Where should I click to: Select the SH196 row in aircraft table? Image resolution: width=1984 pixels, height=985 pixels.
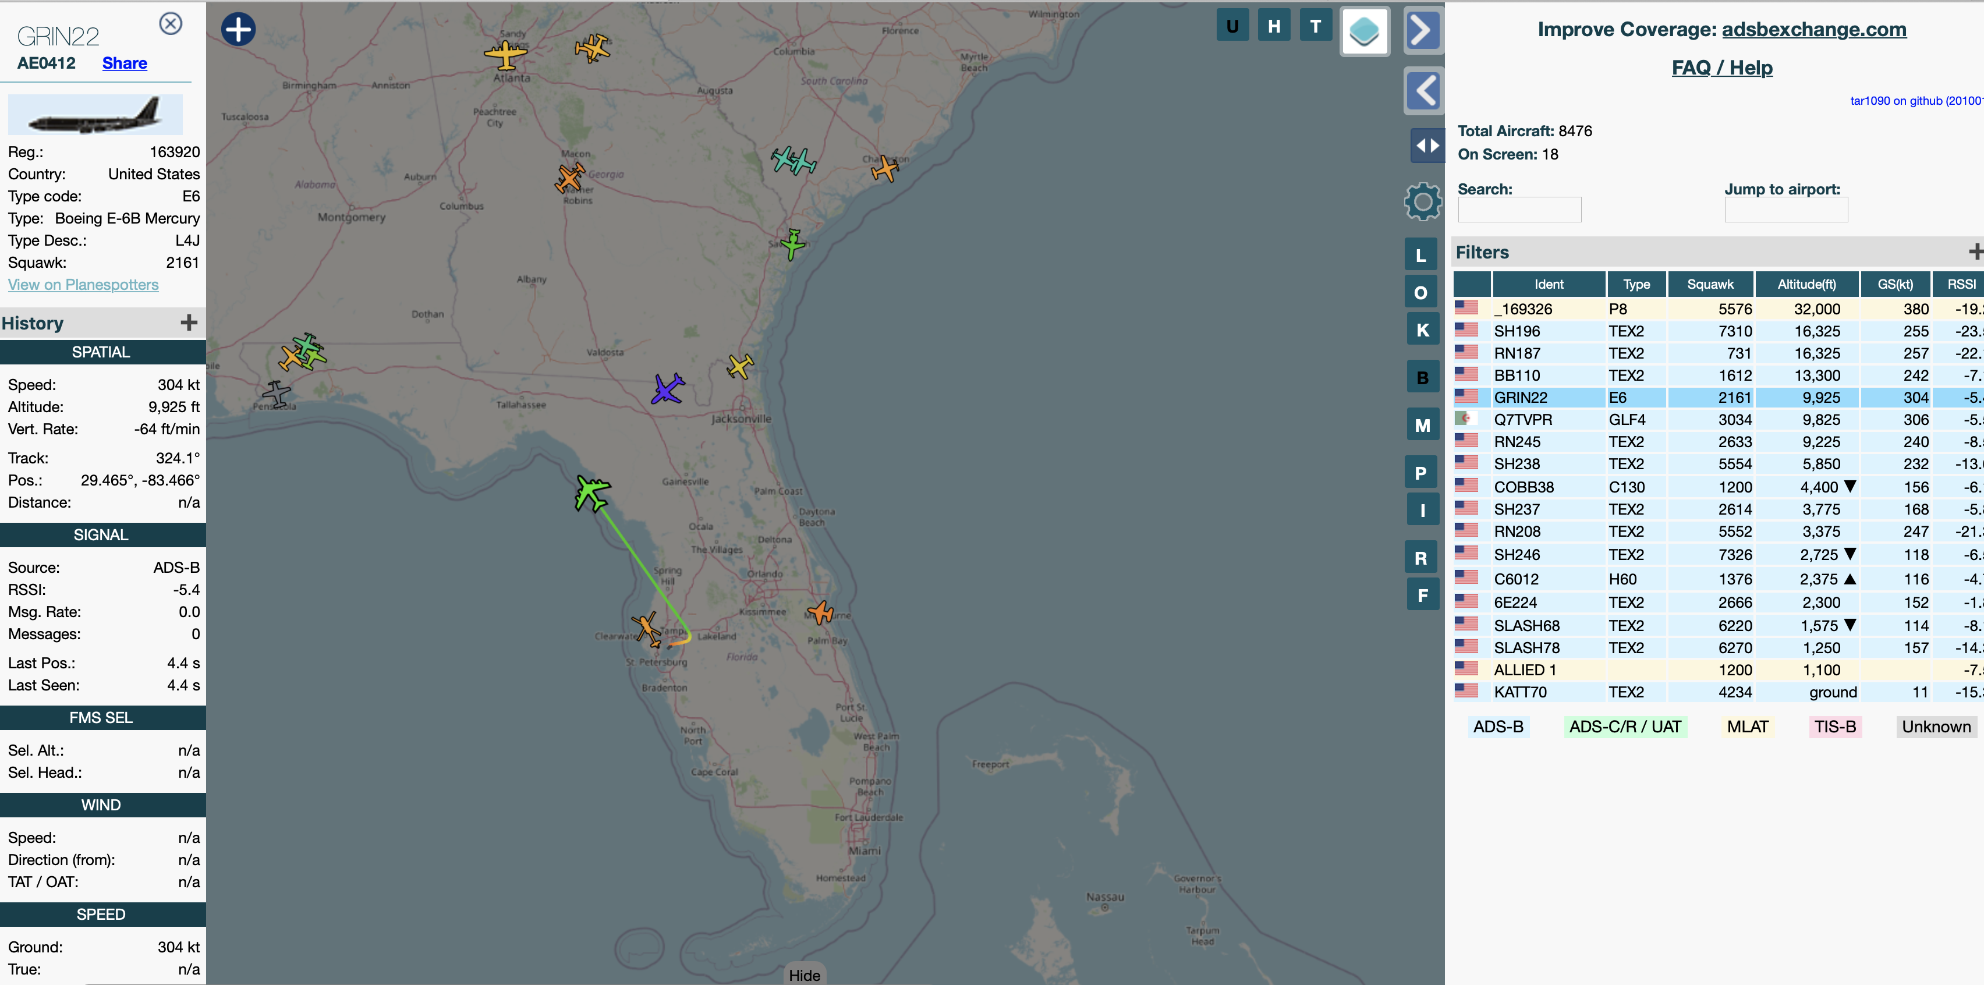pos(1719,331)
